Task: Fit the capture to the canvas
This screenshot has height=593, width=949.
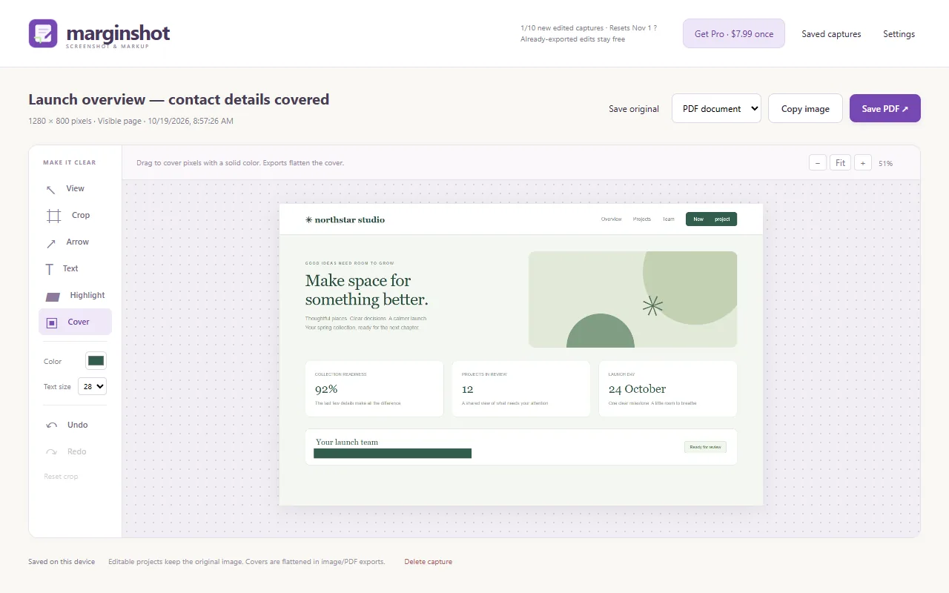Action: click(840, 162)
